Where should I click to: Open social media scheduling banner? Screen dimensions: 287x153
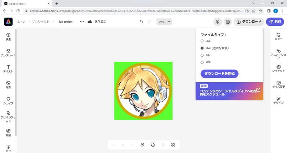pyautogui.click(x=229, y=91)
